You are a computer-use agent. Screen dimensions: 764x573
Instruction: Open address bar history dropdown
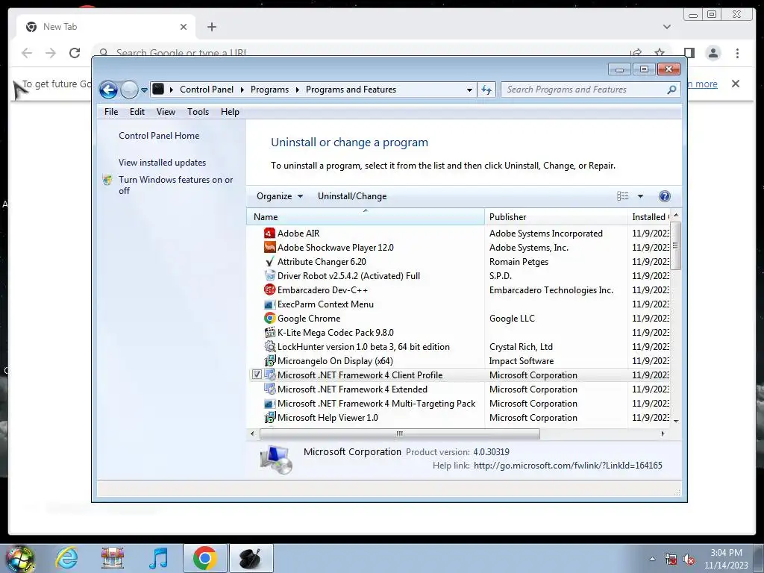469,90
